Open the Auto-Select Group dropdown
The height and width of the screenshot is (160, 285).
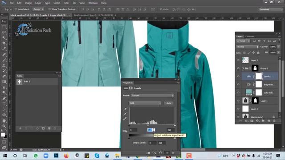coord(38,9)
